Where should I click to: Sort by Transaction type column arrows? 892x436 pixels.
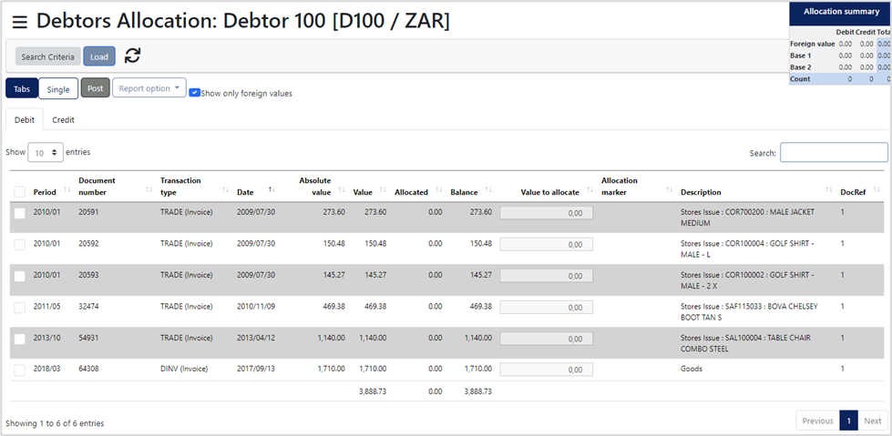point(225,188)
